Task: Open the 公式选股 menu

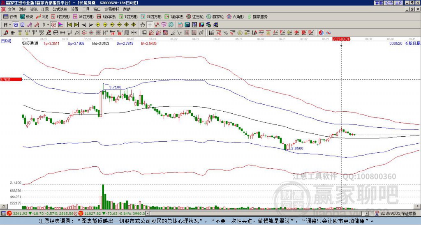Action: 60,9
